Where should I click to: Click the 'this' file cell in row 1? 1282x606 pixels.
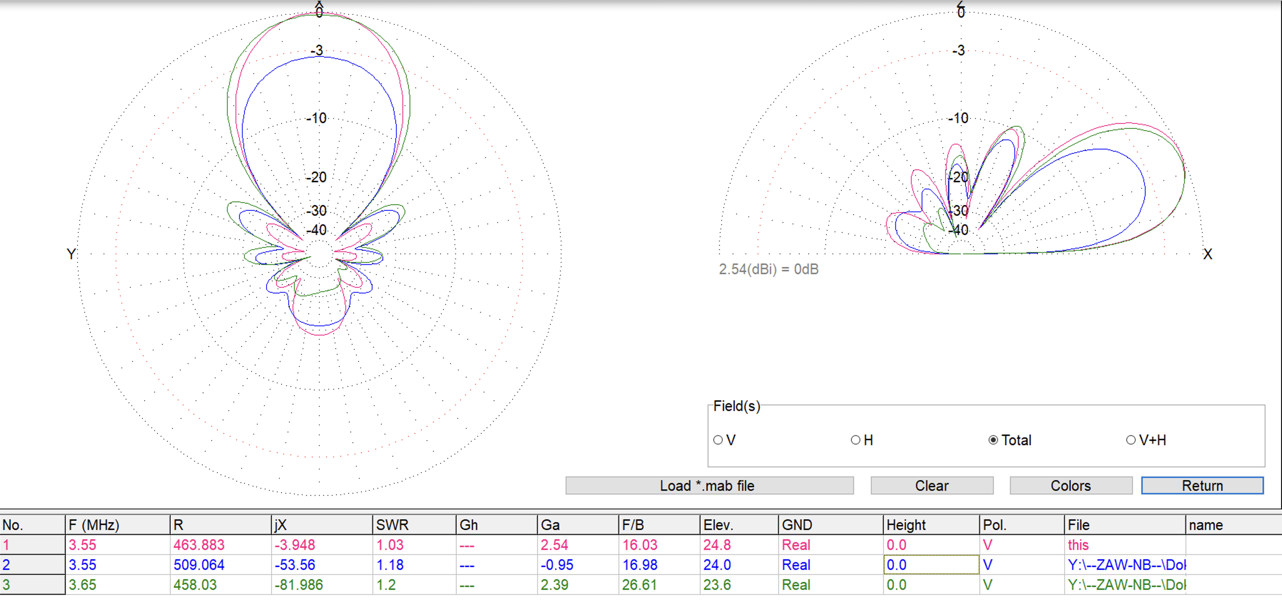tap(1124, 545)
